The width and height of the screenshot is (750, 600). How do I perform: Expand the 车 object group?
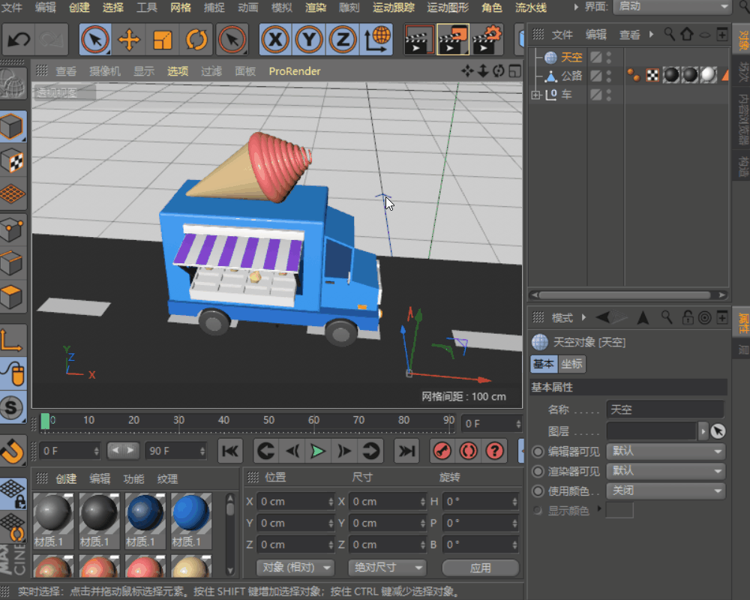pyautogui.click(x=535, y=94)
